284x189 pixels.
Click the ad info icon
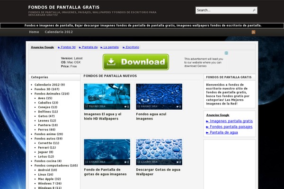[226, 53]
